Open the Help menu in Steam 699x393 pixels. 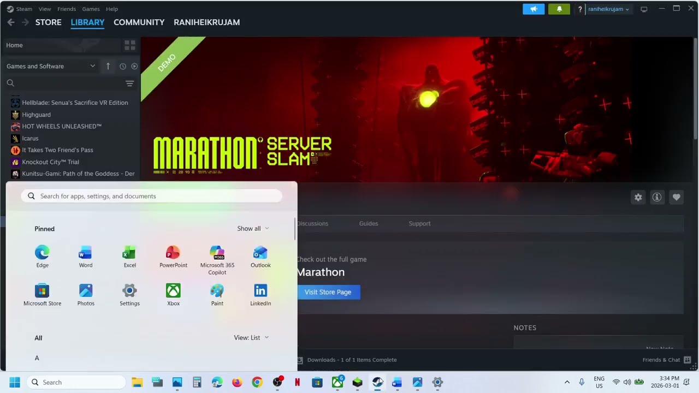tap(111, 9)
